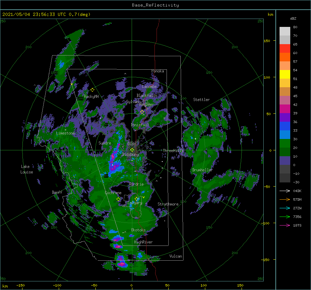Click the 150 km tick on right axis
This screenshot has width=311, height=290.
tap(267, 41)
